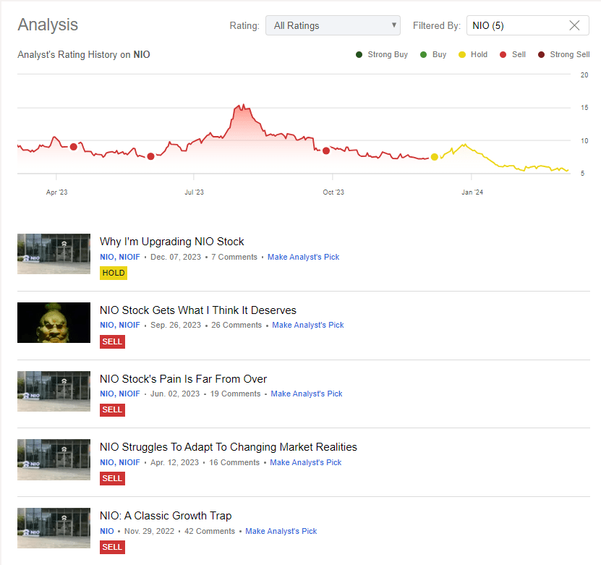Make Analyst's Pick for Sep. 26, 2023 article

click(308, 325)
